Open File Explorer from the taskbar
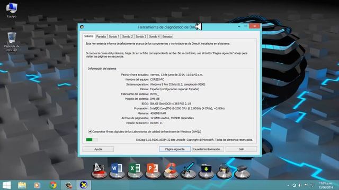Image resolution: width=339 pixels, height=190 pixels. (x=22, y=185)
